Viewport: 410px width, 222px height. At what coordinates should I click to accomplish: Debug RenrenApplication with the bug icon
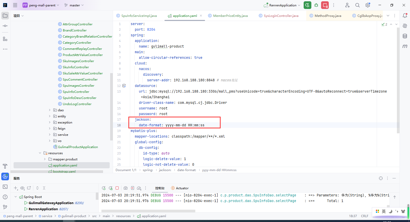click(316, 5)
